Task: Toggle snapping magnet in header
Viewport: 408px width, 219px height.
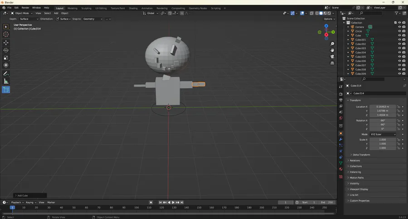Action: pyautogui.click(x=170, y=13)
